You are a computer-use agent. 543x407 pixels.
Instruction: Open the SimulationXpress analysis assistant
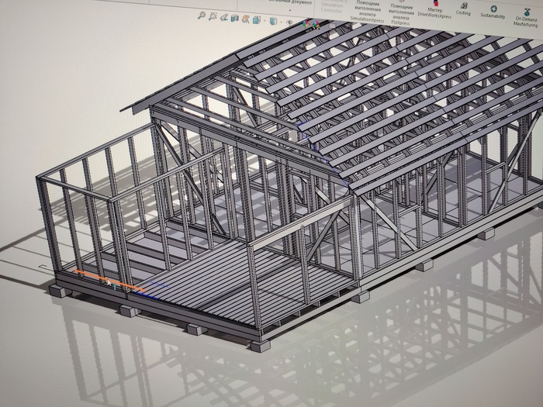pyautogui.click(x=368, y=12)
